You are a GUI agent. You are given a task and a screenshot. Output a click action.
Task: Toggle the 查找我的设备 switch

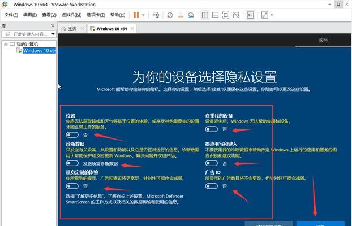tap(212, 129)
